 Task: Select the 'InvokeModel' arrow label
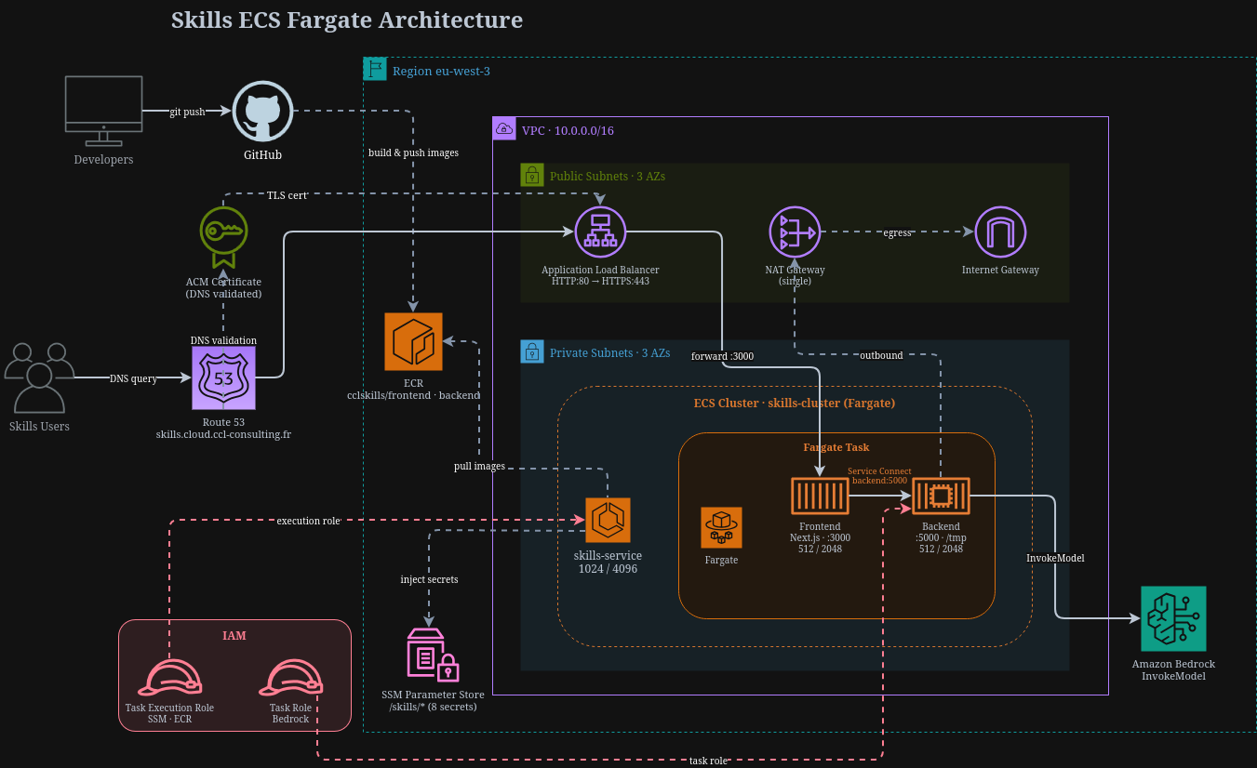pyautogui.click(x=1055, y=558)
